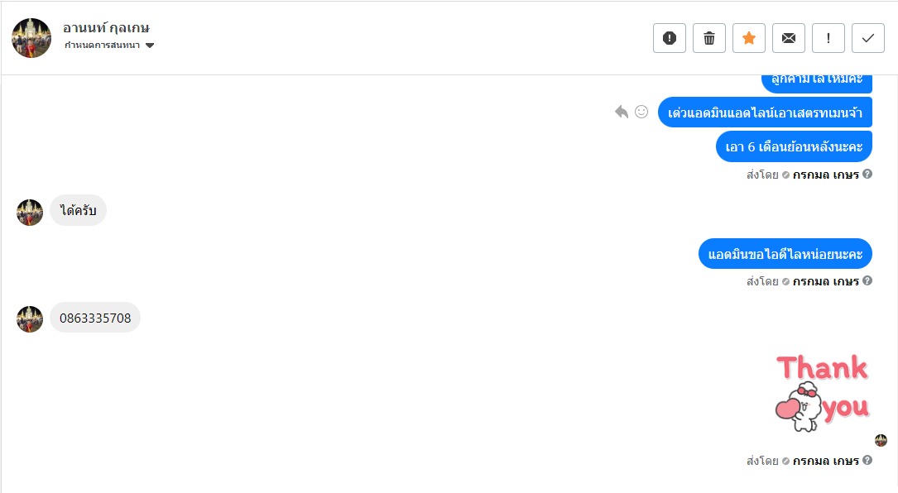Delete conversation with the trash icon
898x493 pixels.
pos(709,38)
